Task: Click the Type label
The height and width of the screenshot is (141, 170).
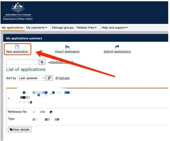Action: (x=11, y=119)
